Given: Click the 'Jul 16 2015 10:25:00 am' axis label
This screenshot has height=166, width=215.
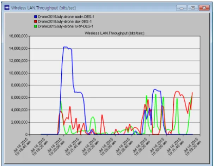Looking at the screenshot, I should (107, 147).
